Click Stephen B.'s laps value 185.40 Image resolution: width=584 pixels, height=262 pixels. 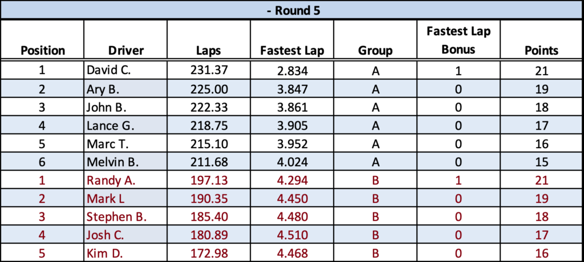(x=208, y=218)
